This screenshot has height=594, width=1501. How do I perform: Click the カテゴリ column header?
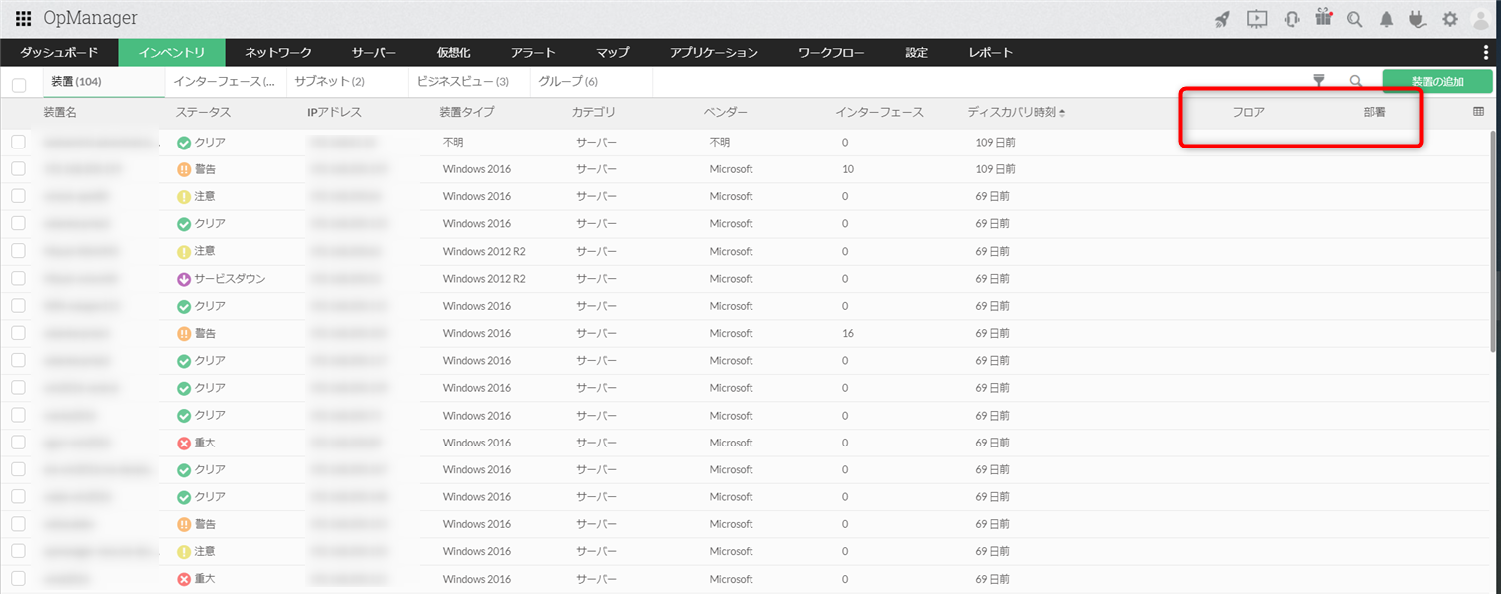coord(594,112)
